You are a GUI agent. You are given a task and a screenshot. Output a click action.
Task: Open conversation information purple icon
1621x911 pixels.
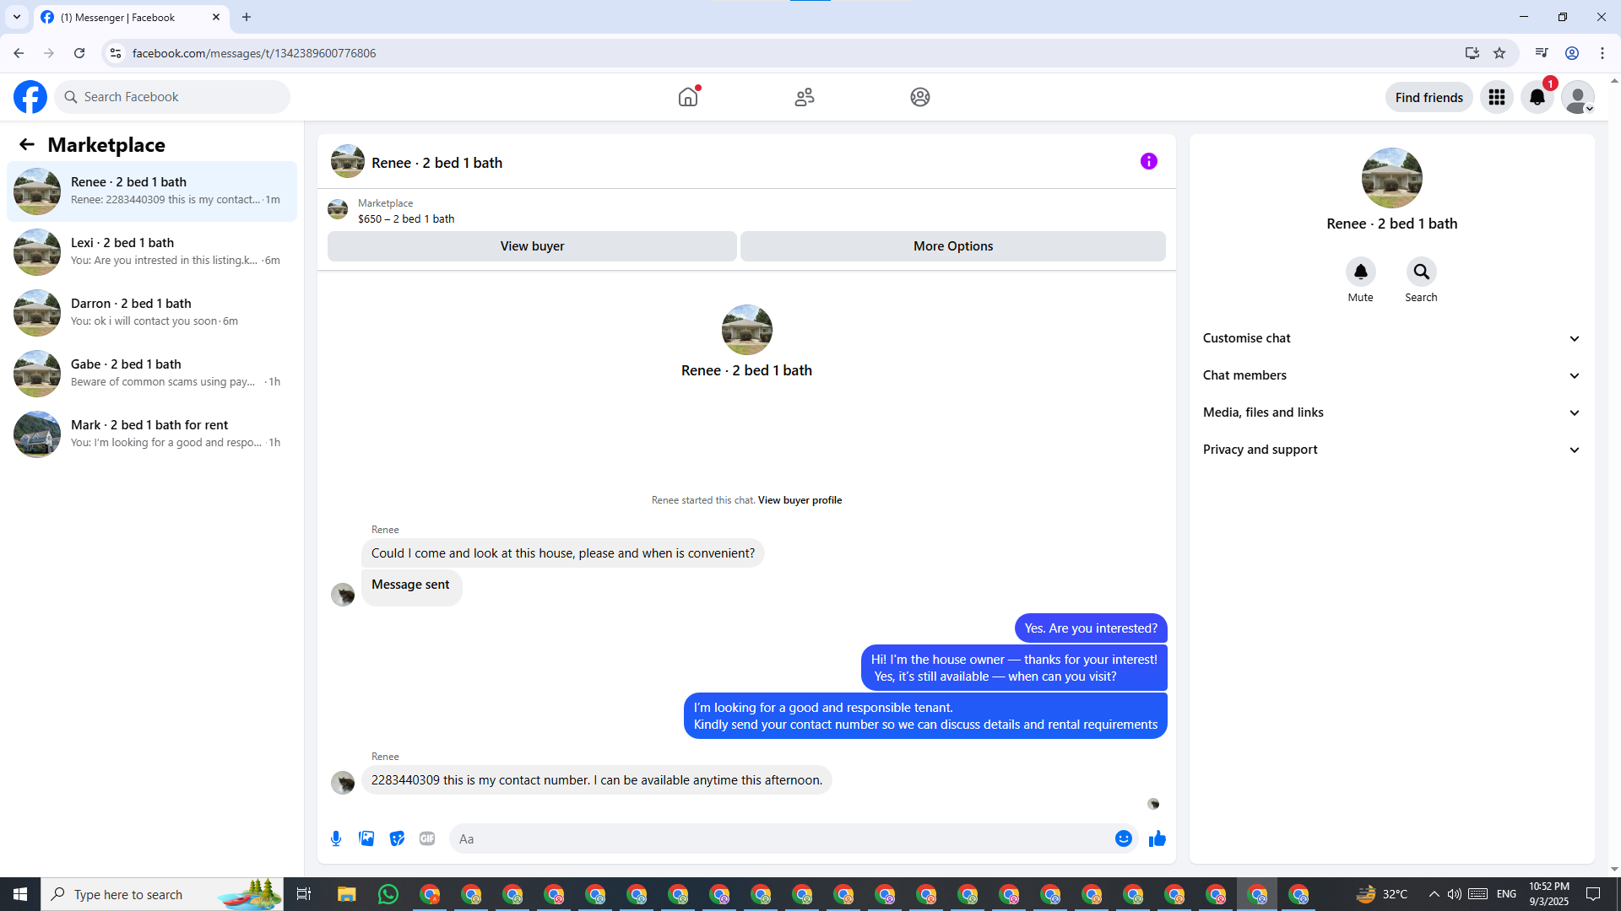pos(1149,161)
